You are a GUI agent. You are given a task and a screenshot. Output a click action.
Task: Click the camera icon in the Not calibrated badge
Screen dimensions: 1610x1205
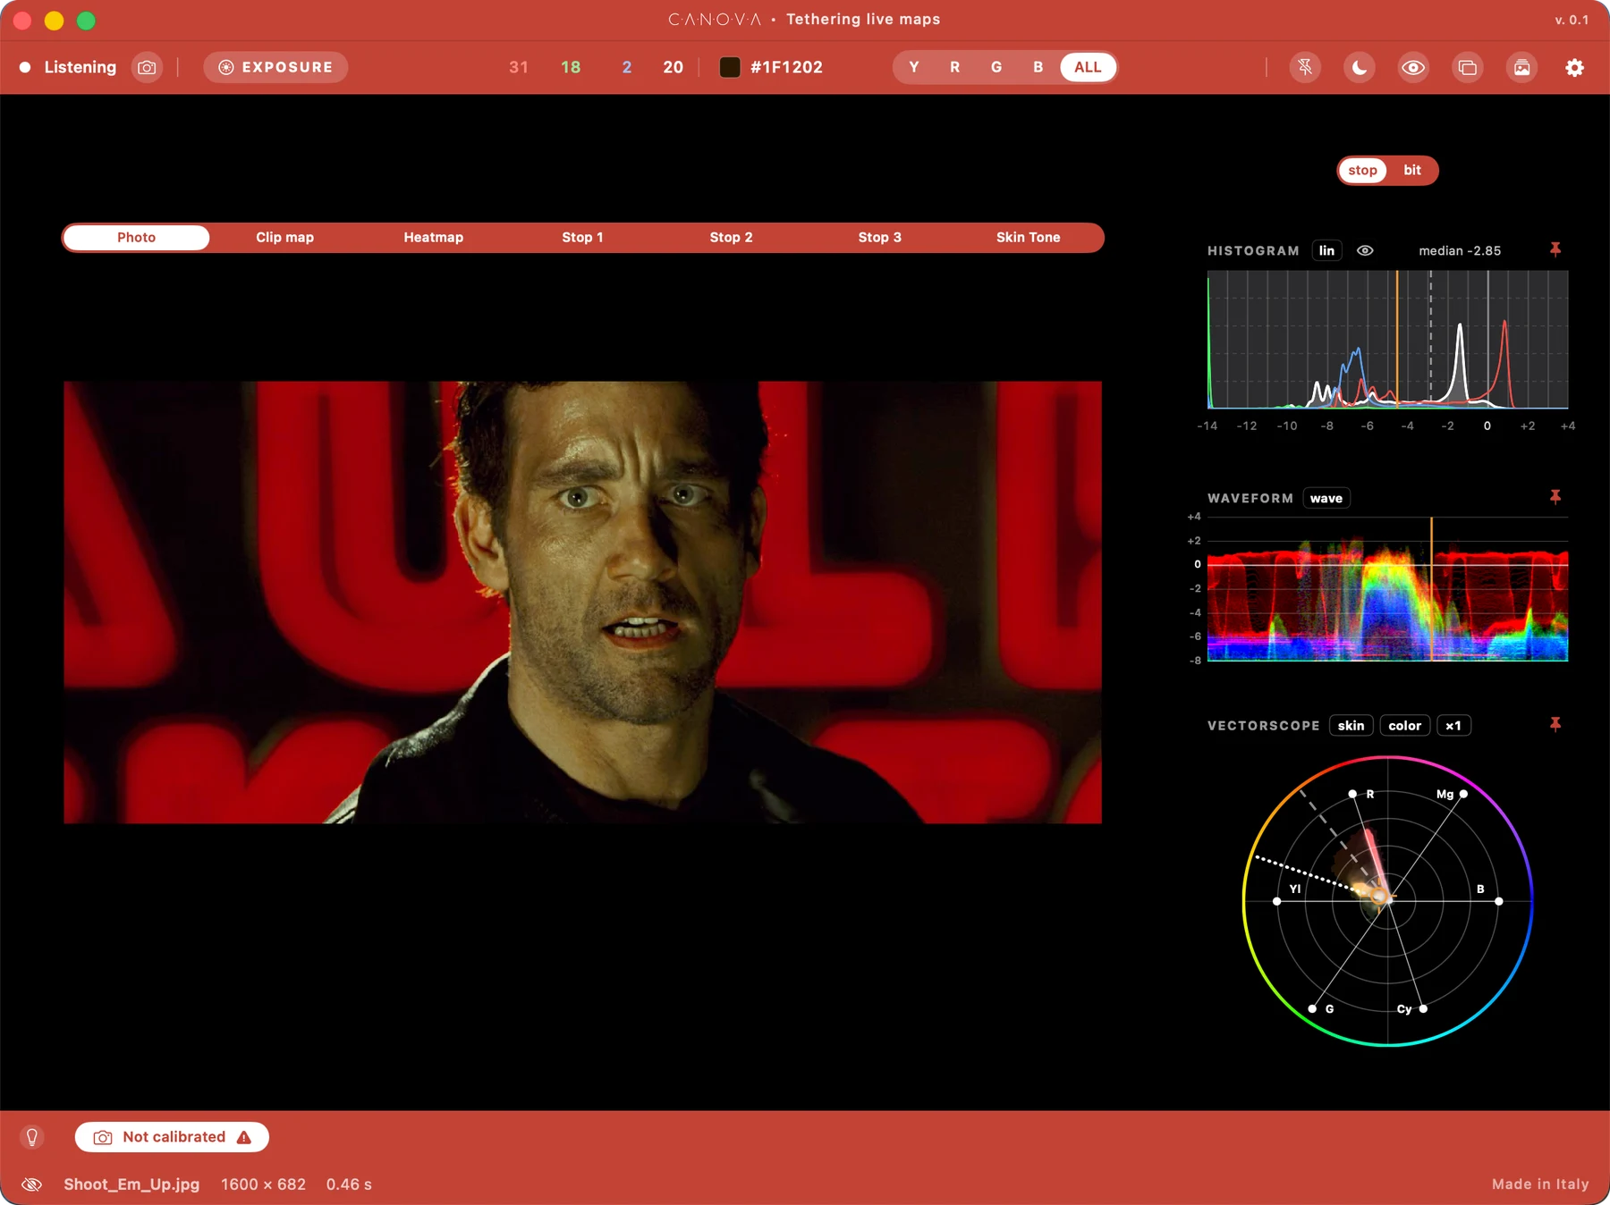point(103,1137)
